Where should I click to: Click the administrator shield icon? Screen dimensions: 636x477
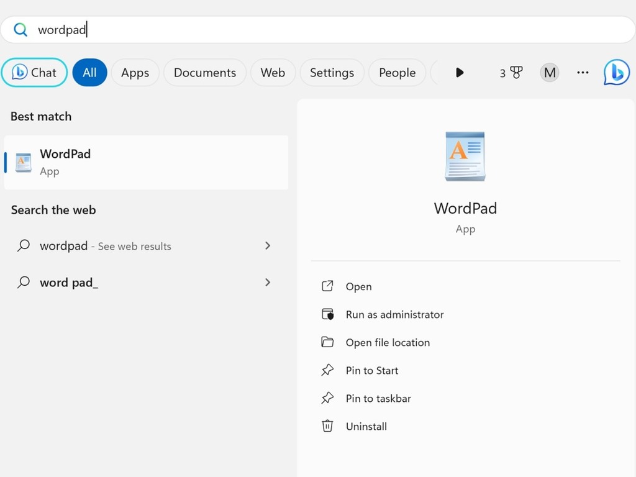(x=327, y=314)
